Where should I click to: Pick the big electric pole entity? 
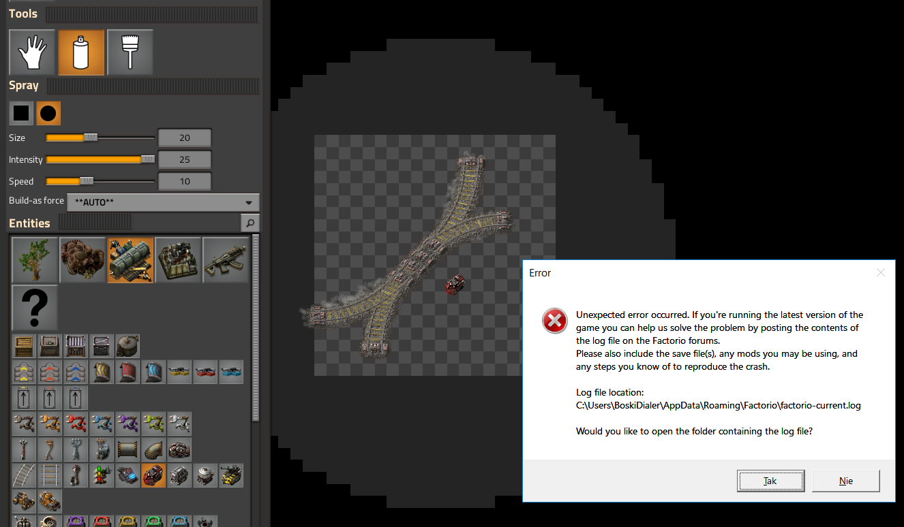coord(76,449)
